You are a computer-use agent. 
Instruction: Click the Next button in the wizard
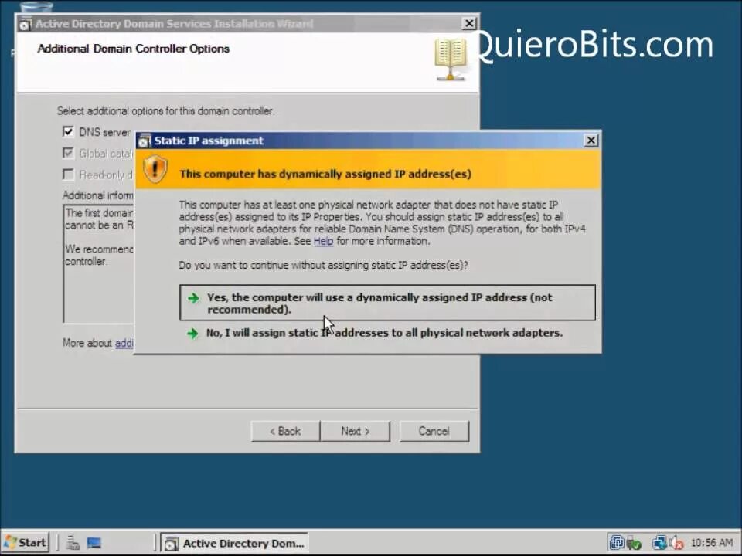356,431
